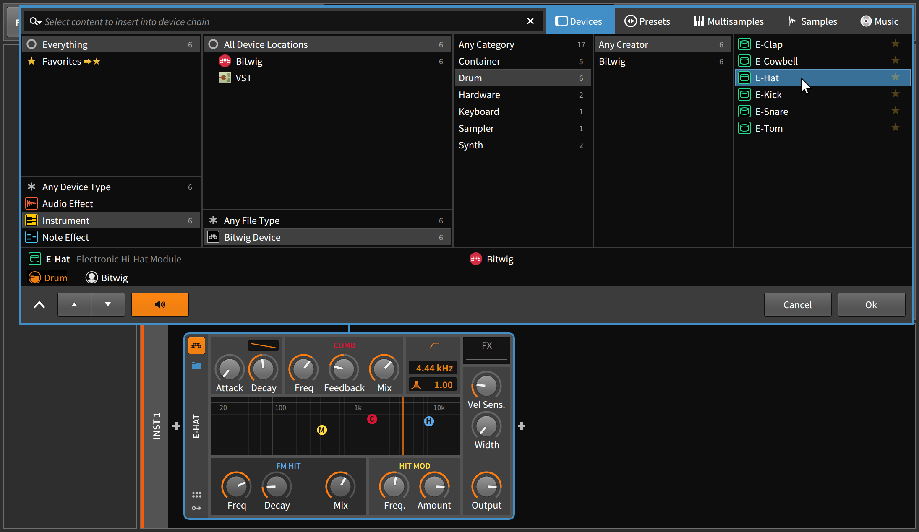Switch to the Samples tab
The image size is (919, 532).
tap(812, 21)
